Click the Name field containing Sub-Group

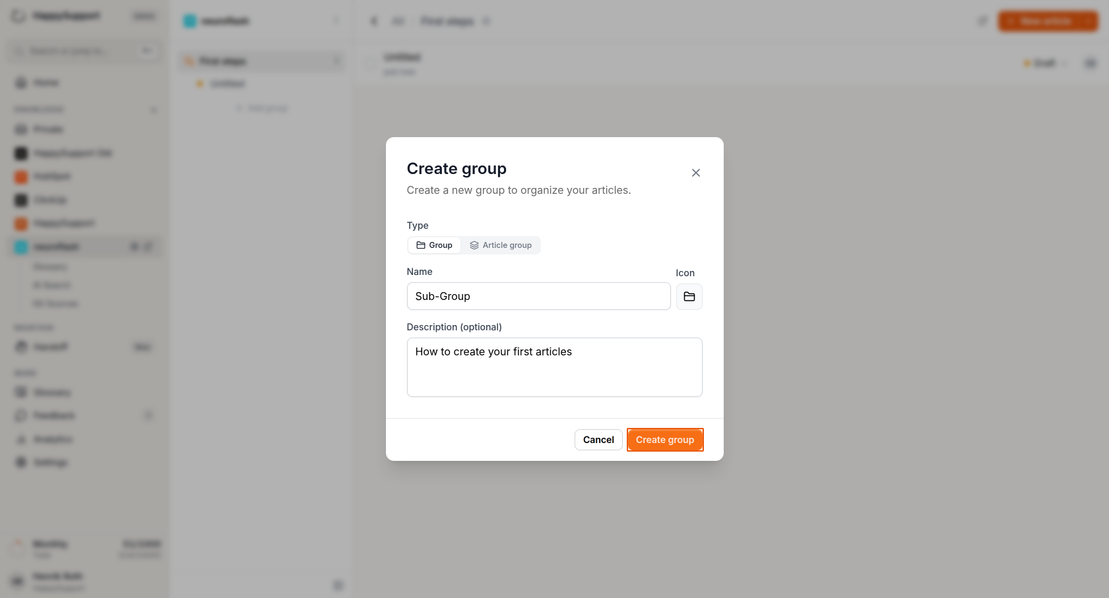(x=538, y=296)
